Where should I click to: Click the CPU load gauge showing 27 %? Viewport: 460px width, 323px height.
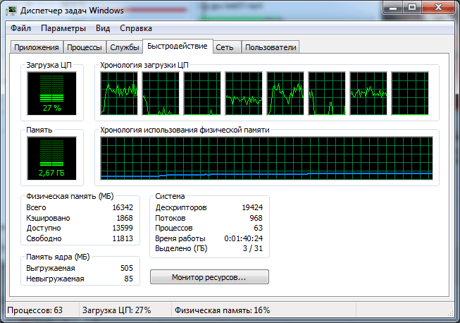point(51,94)
